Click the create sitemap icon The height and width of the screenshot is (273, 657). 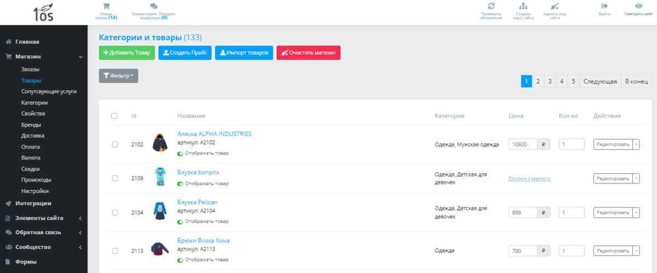click(x=523, y=6)
